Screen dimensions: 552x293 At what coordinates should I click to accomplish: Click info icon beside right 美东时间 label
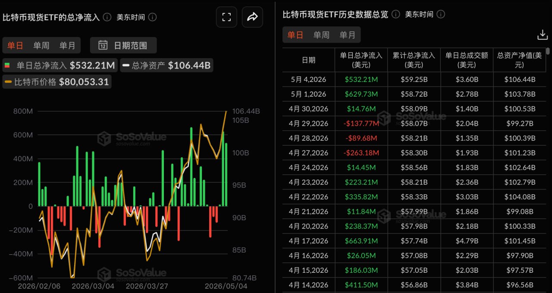tap(441, 14)
